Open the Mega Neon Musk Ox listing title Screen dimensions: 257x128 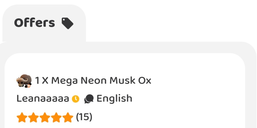(93, 81)
